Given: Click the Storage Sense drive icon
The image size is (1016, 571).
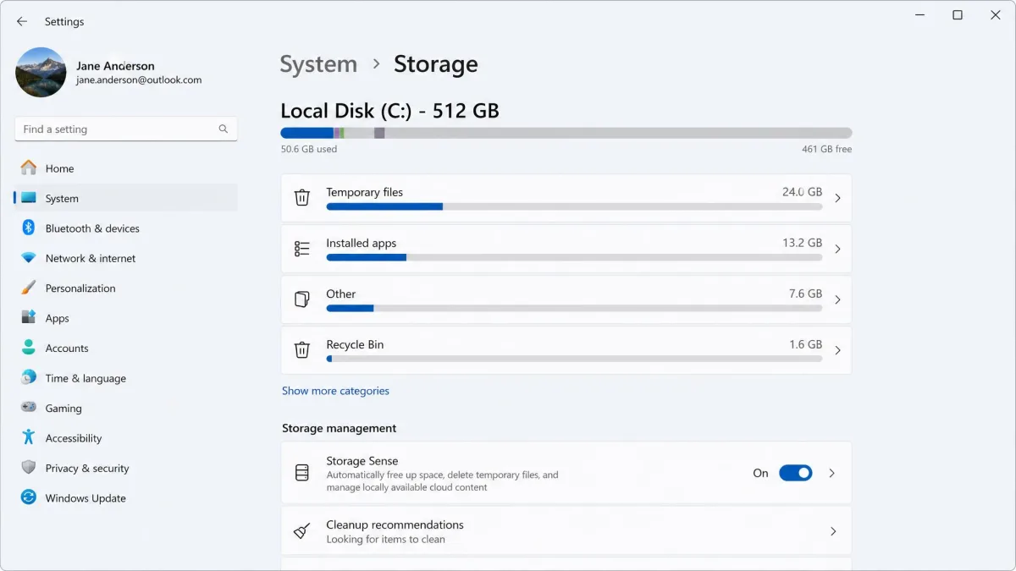Looking at the screenshot, I should 302,473.
